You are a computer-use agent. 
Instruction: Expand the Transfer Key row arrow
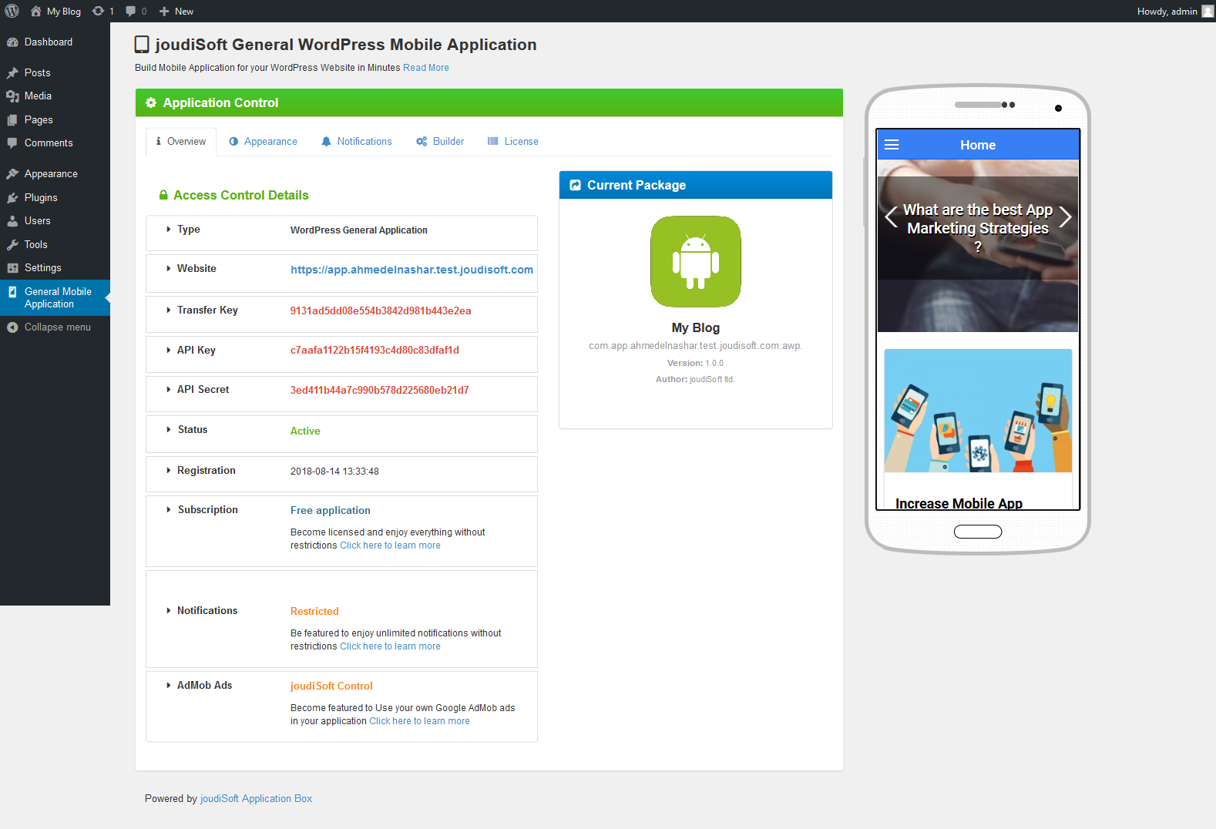pyautogui.click(x=169, y=310)
